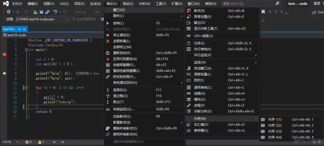Close the text18.c editor tab

(24, 29)
